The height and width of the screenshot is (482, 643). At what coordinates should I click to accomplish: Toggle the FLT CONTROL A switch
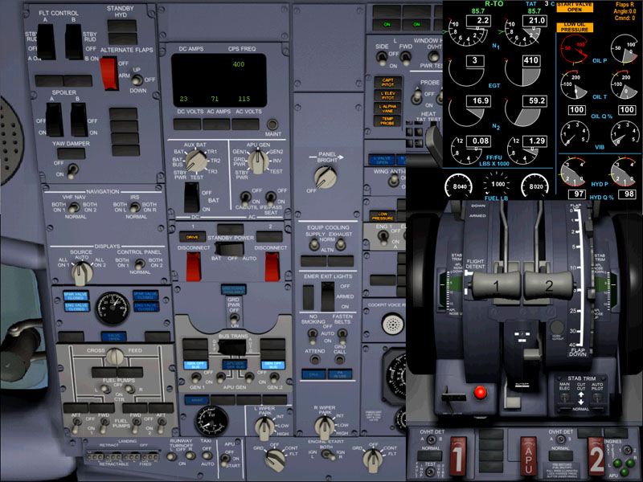[x=46, y=42]
